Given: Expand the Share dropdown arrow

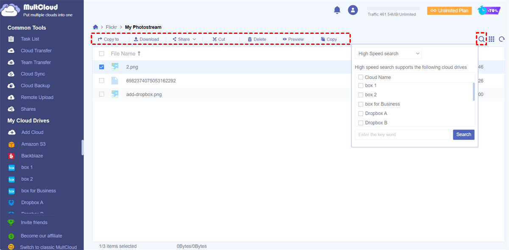Looking at the screenshot, I should coord(194,39).
